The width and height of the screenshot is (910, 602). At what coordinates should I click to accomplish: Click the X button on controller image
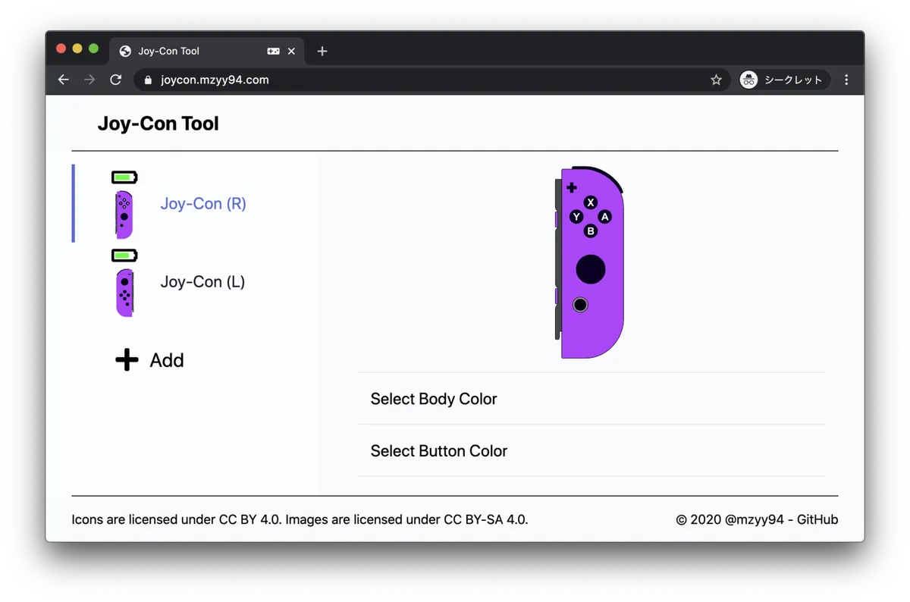(591, 202)
